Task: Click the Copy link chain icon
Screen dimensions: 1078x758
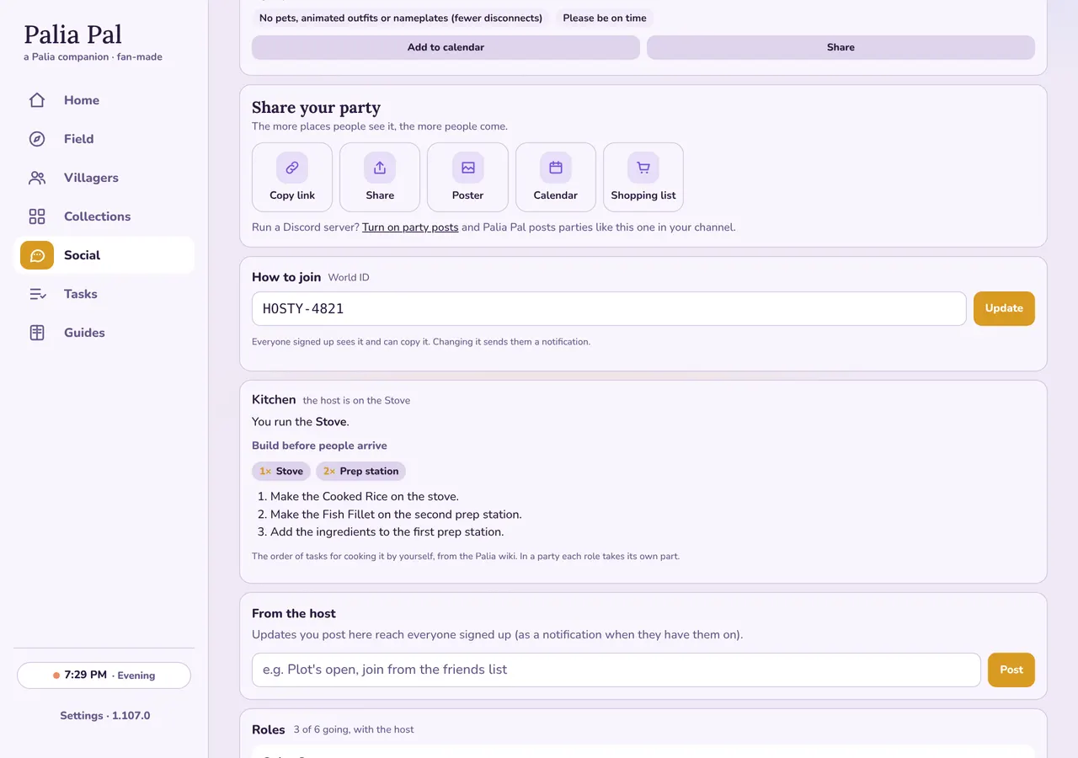Action: point(292,168)
